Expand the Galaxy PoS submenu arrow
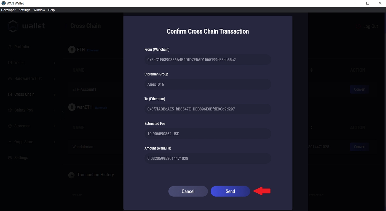The height and width of the screenshot is (211, 386). [x=55, y=110]
